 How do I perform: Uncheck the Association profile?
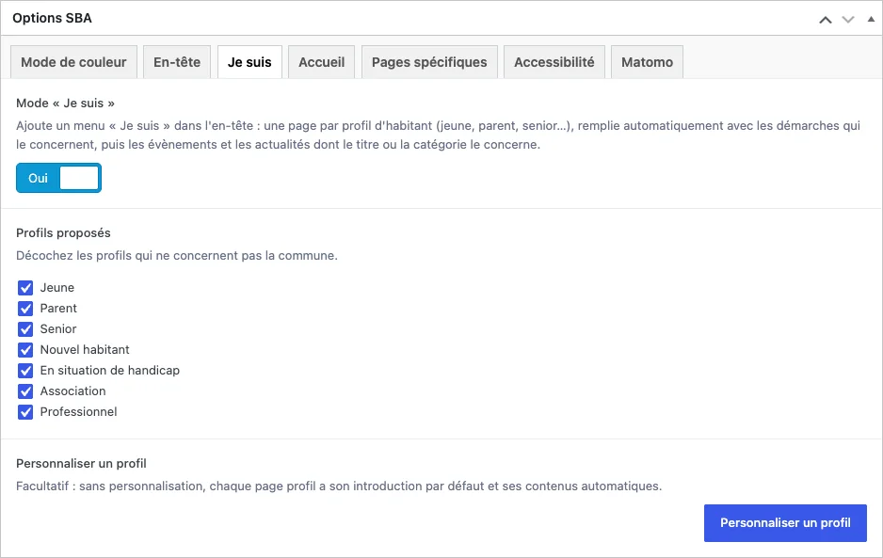[x=25, y=391]
